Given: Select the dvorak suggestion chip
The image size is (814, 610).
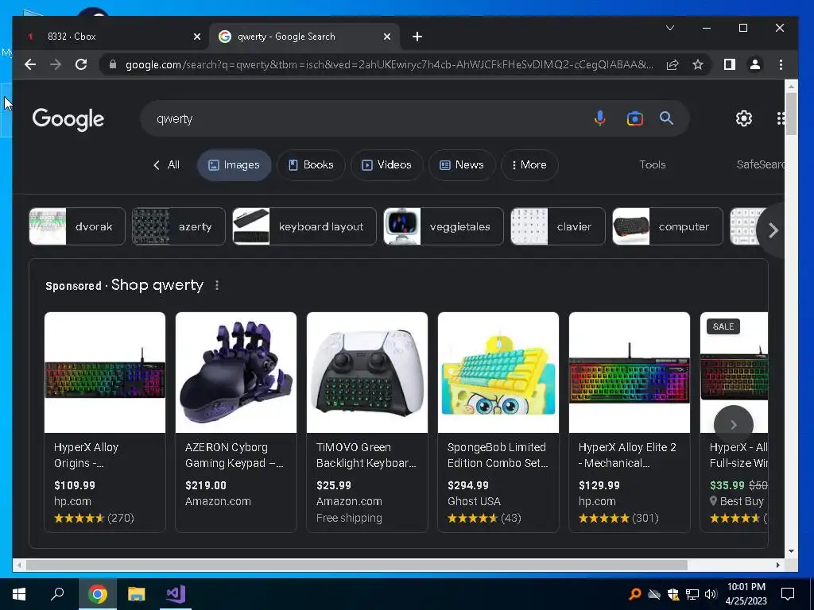Looking at the screenshot, I should pos(77,226).
